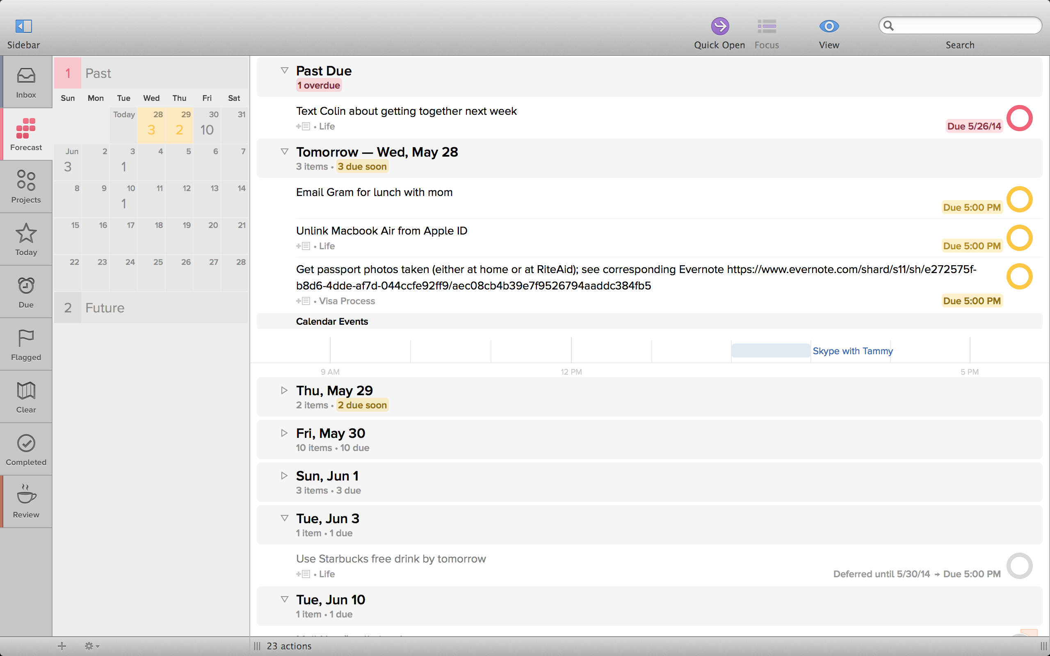Select Jun 1 calendar cell
The height and width of the screenshot is (656, 1050).
coord(68,162)
